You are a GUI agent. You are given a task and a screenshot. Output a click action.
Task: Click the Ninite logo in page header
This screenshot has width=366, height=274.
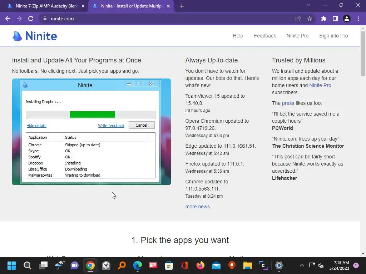[35, 36]
